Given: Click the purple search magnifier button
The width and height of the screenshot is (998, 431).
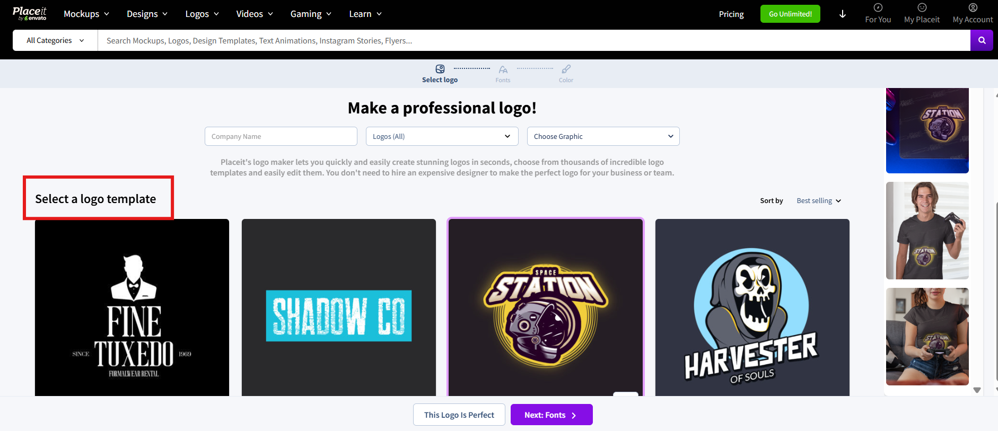Looking at the screenshot, I should point(982,40).
